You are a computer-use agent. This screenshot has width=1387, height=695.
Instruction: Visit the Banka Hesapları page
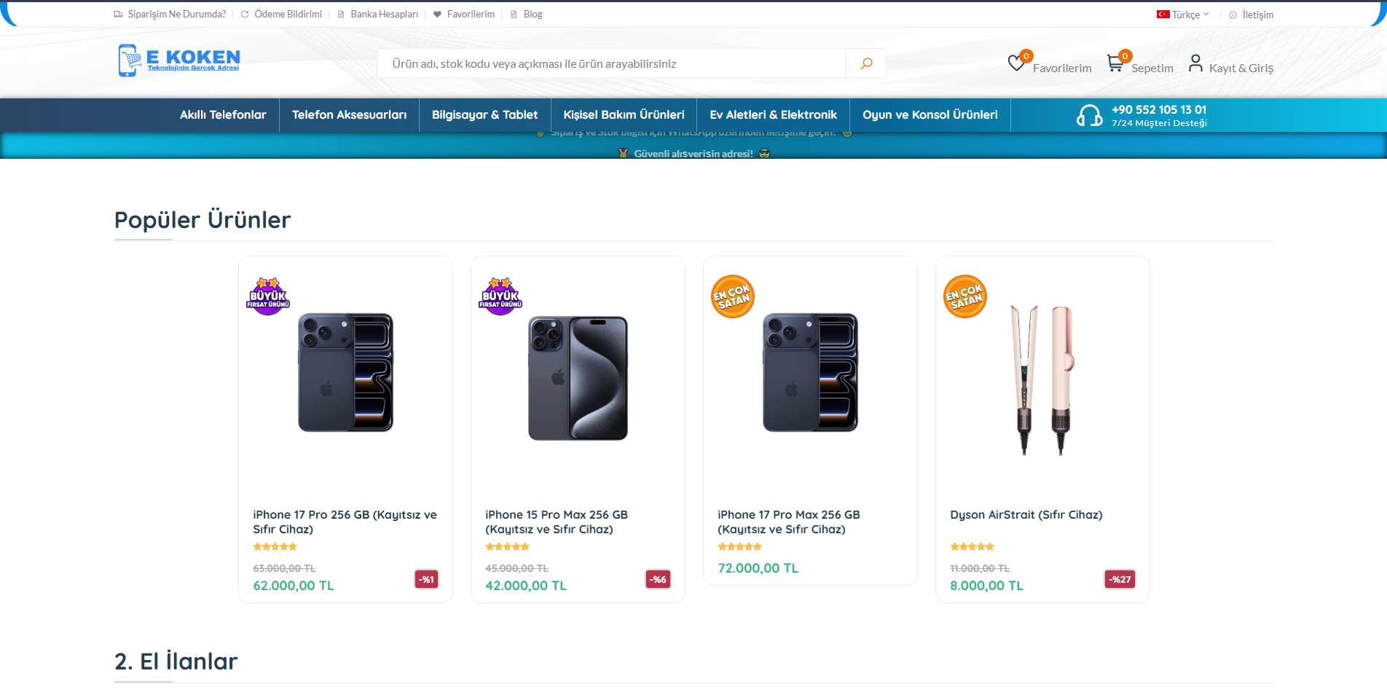click(x=384, y=13)
